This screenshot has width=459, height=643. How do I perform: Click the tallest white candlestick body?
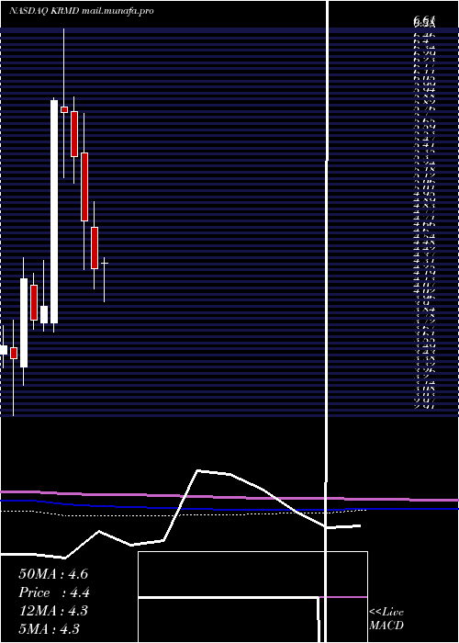[54, 211]
